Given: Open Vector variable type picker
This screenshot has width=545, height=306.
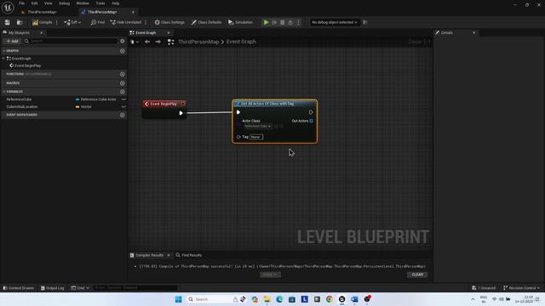Looking at the screenshot, I should tap(83, 107).
